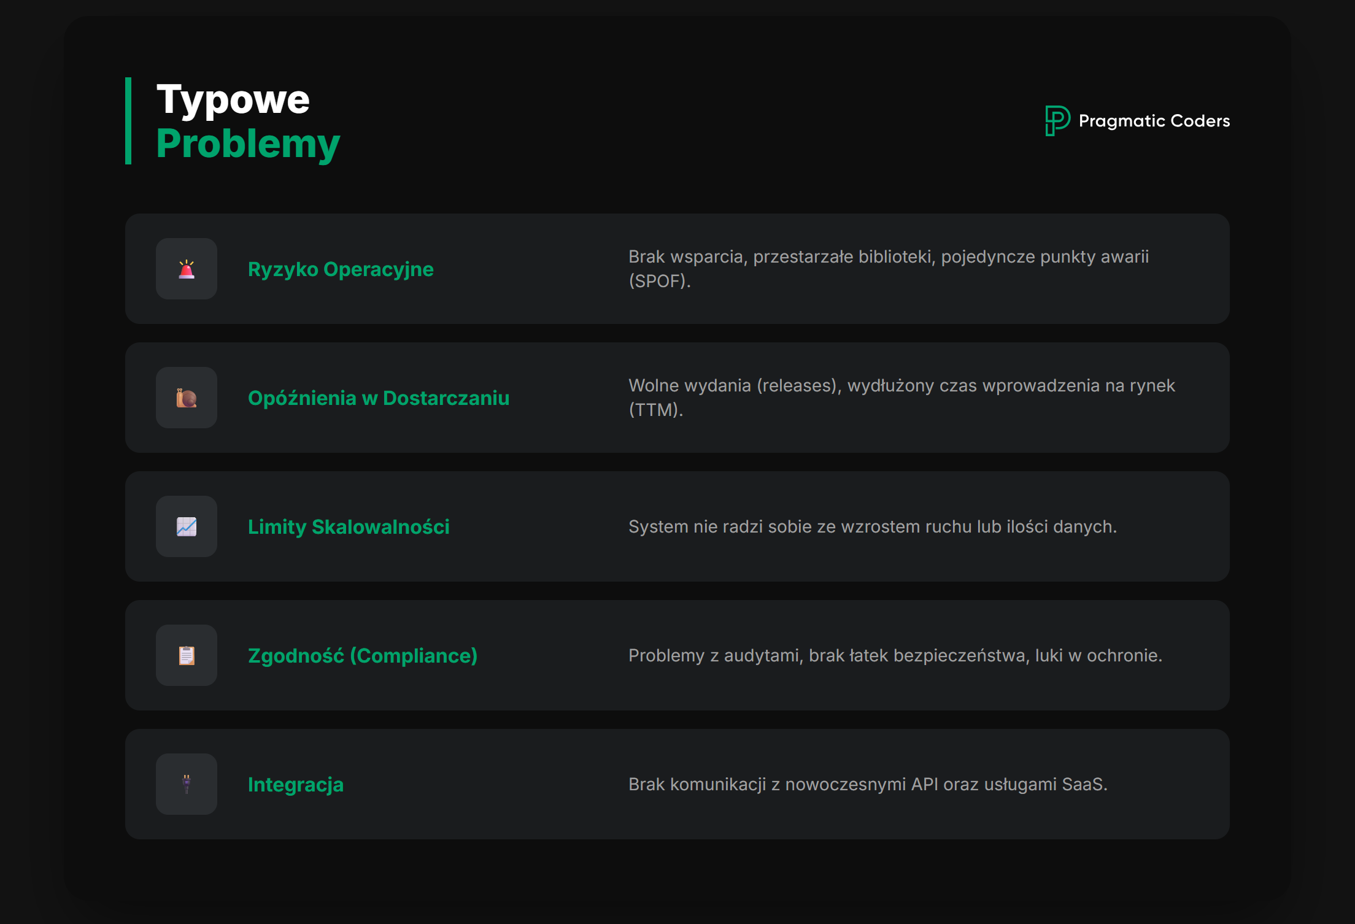Select the Limity Skalowalności heading
The image size is (1355, 924).
pyautogui.click(x=349, y=527)
